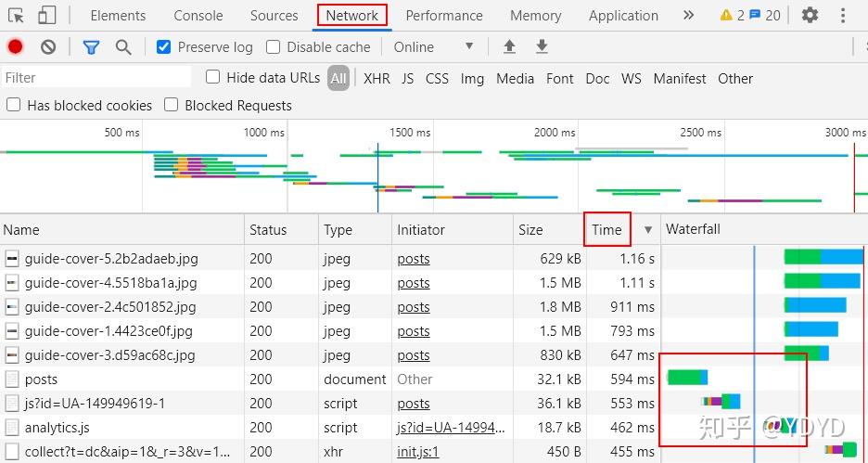Show more tabs with the double chevron

pyautogui.click(x=688, y=15)
